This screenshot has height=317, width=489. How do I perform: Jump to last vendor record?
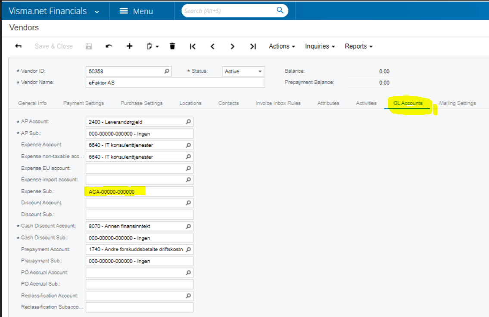point(253,46)
